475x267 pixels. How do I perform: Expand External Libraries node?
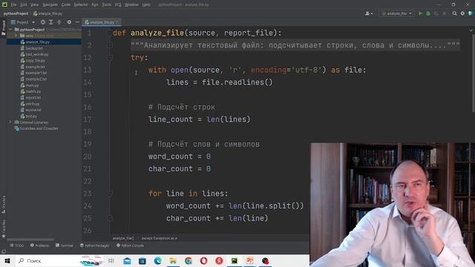10,122
